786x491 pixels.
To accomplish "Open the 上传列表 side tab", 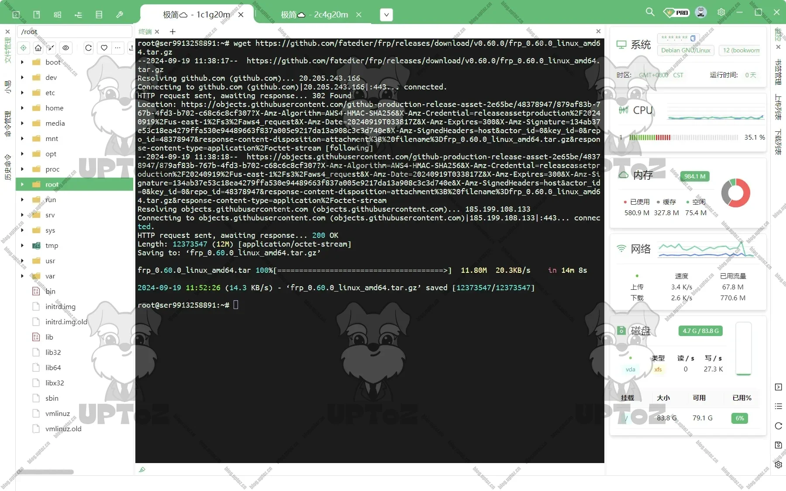I will pyautogui.click(x=778, y=107).
